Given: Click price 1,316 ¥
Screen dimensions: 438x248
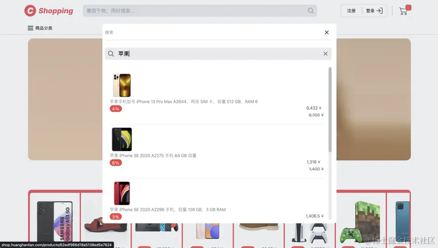Looking at the screenshot, I should (x=314, y=162).
